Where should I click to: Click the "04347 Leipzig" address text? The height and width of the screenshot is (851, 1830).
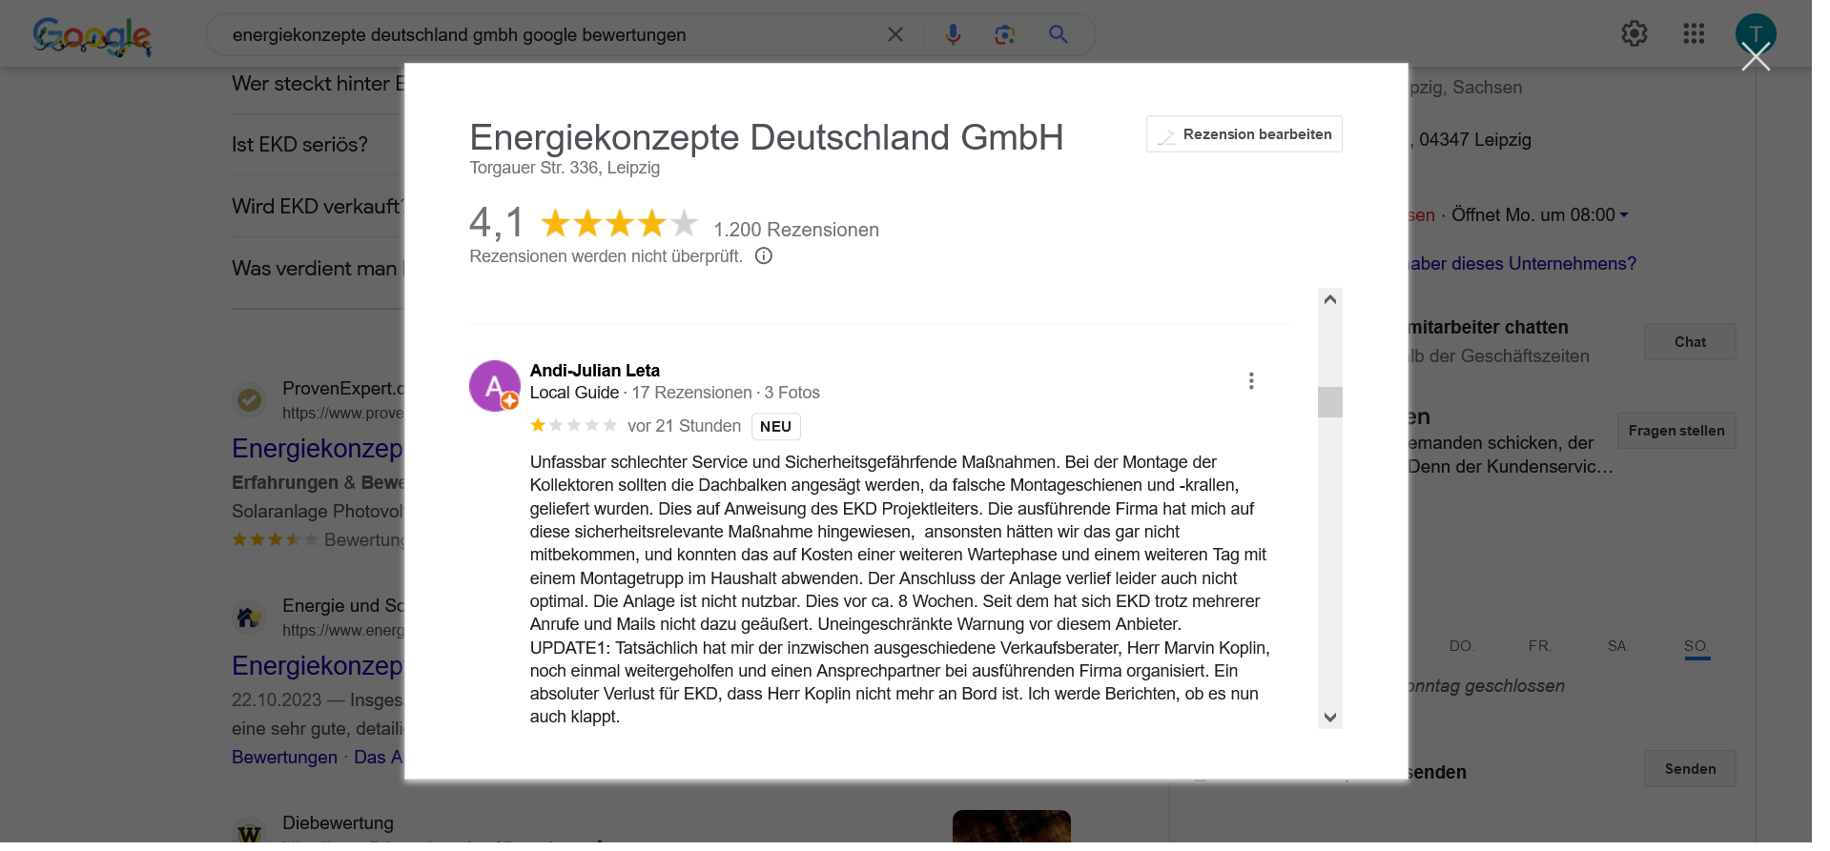pos(1475,140)
